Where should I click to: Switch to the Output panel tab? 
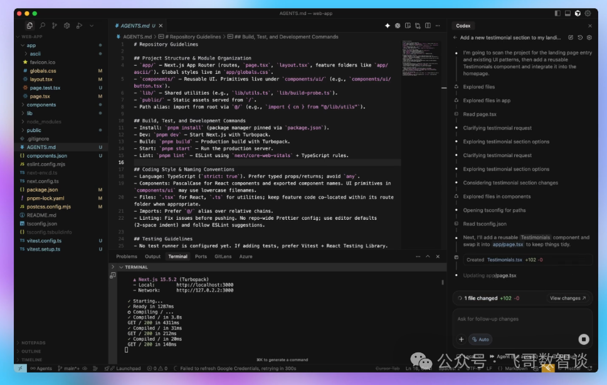pos(152,257)
